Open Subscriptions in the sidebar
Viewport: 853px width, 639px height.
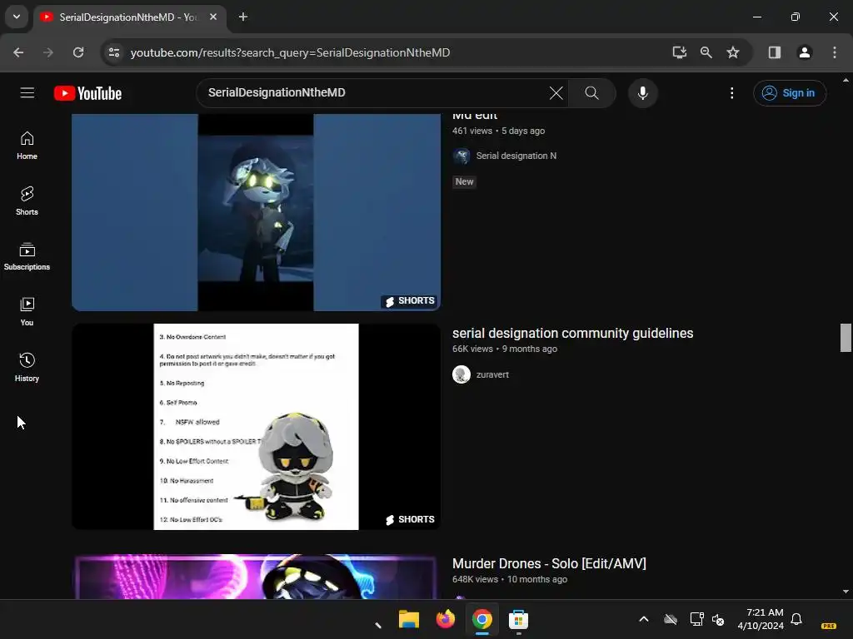pyautogui.click(x=27, y=256)
